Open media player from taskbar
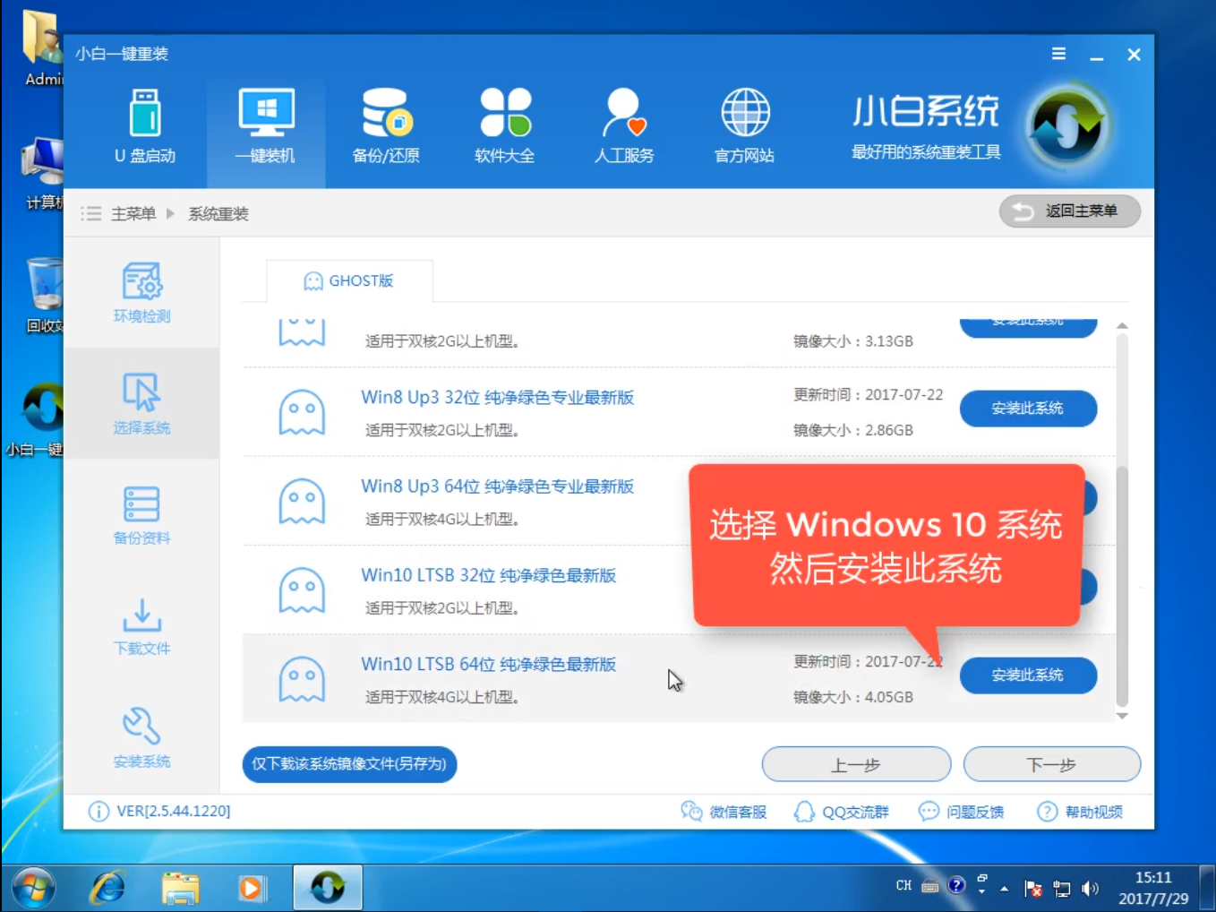The width and height of the screenshot is (1216, 912). click(251, 888)
